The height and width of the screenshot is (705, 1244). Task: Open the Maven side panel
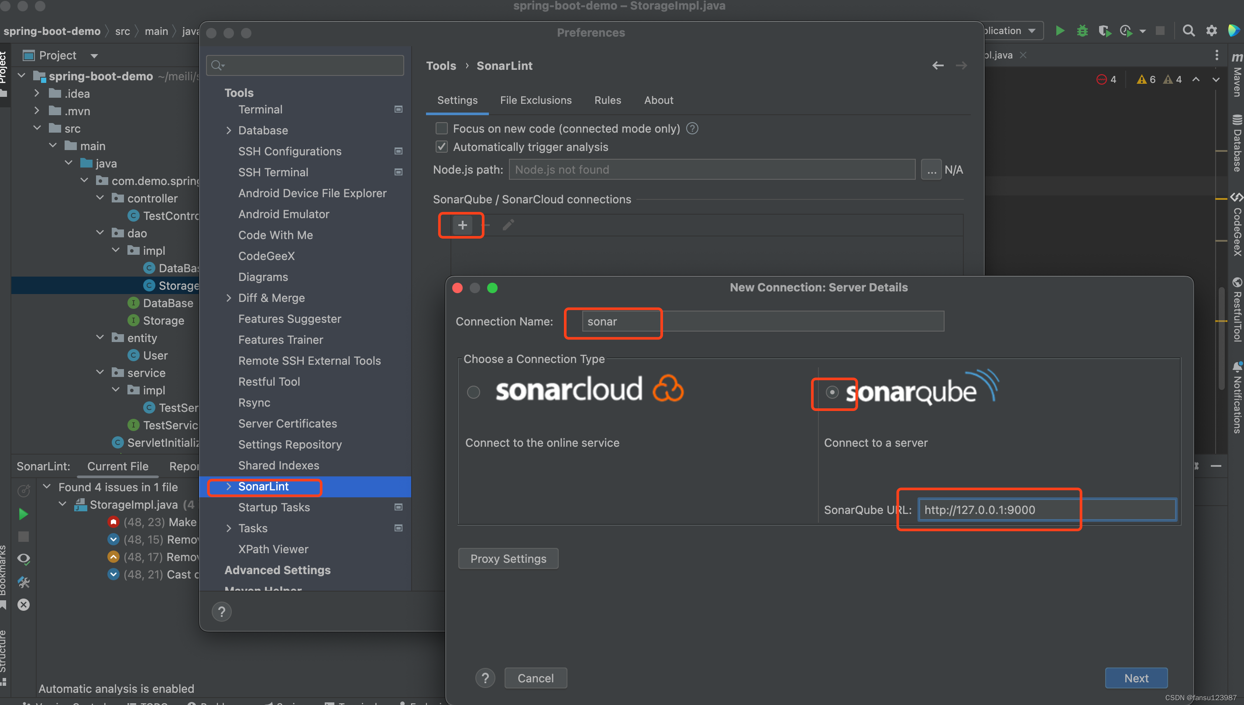[1237, 75]
